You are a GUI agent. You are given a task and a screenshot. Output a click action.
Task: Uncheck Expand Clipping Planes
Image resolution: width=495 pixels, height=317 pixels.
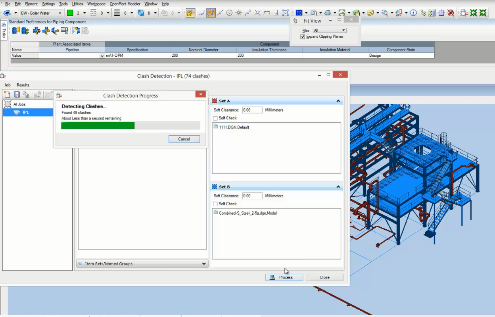303,37
